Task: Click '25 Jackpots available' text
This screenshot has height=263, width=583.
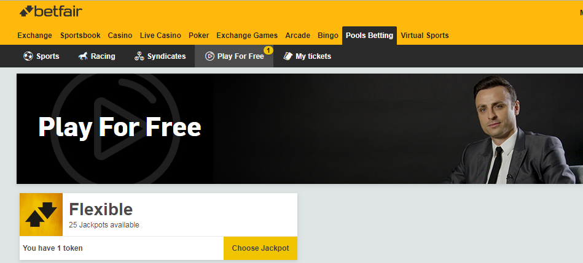Action: tap(104, 225)
